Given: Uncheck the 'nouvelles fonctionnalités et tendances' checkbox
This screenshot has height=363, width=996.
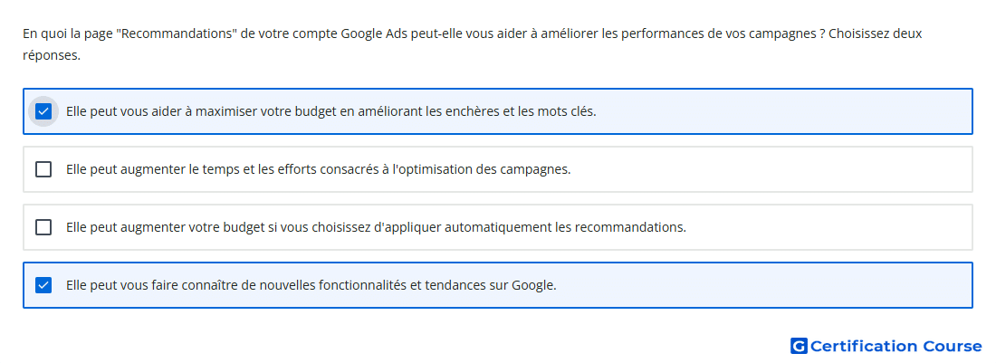Looking at the screenshot, I should coord(43,285).
